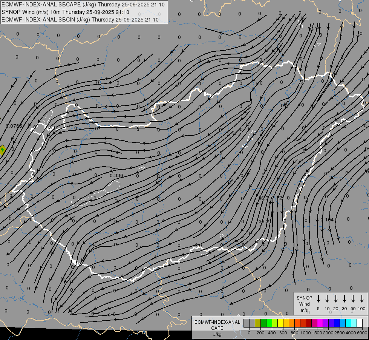Click the wind arrow above the 30 label

[344, 299]
